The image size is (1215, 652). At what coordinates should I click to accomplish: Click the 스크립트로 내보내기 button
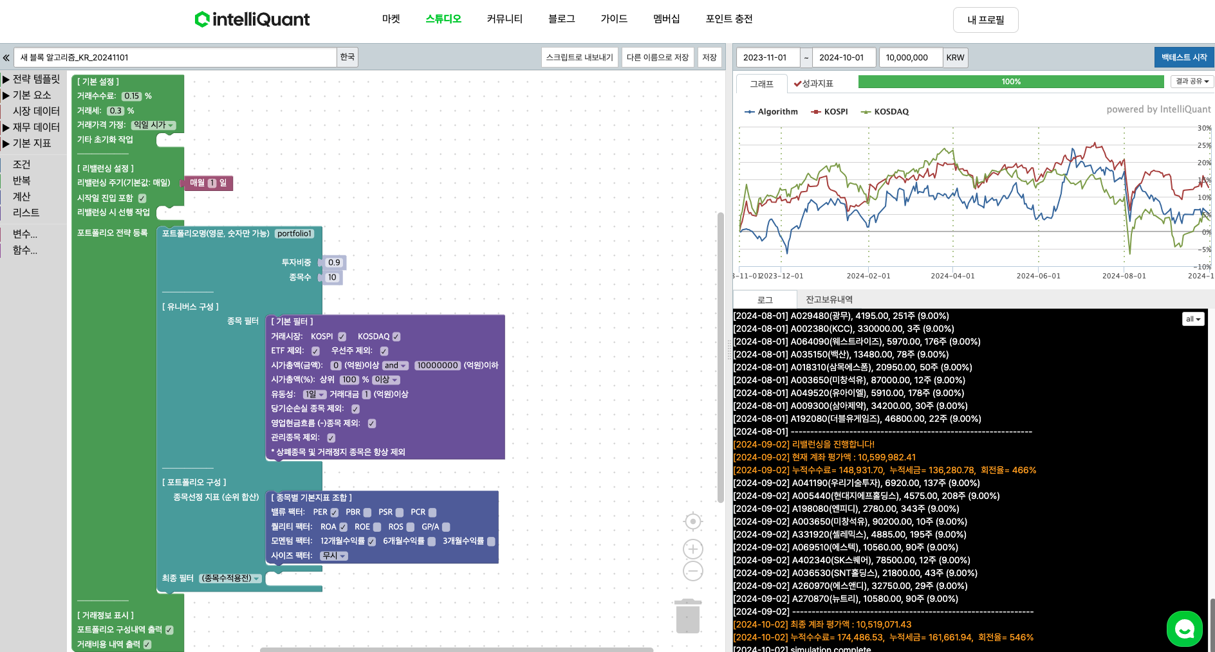click(x=579, y=57)
